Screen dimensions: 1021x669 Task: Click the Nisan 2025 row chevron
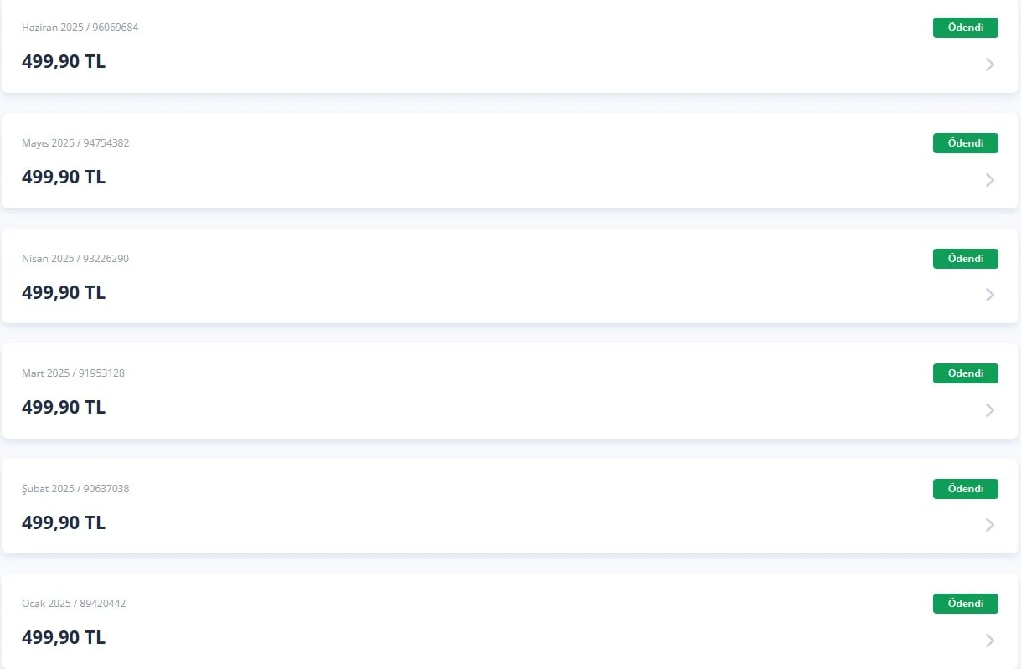(990, 295)
